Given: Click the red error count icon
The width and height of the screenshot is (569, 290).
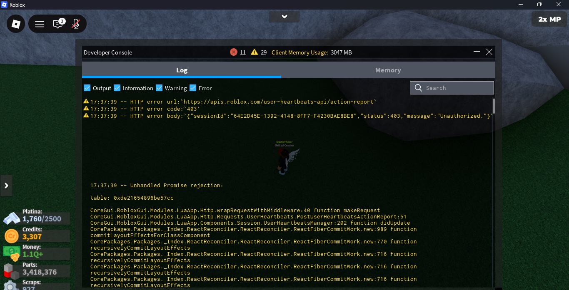Looking at the screenshot, I should point(233,52).
